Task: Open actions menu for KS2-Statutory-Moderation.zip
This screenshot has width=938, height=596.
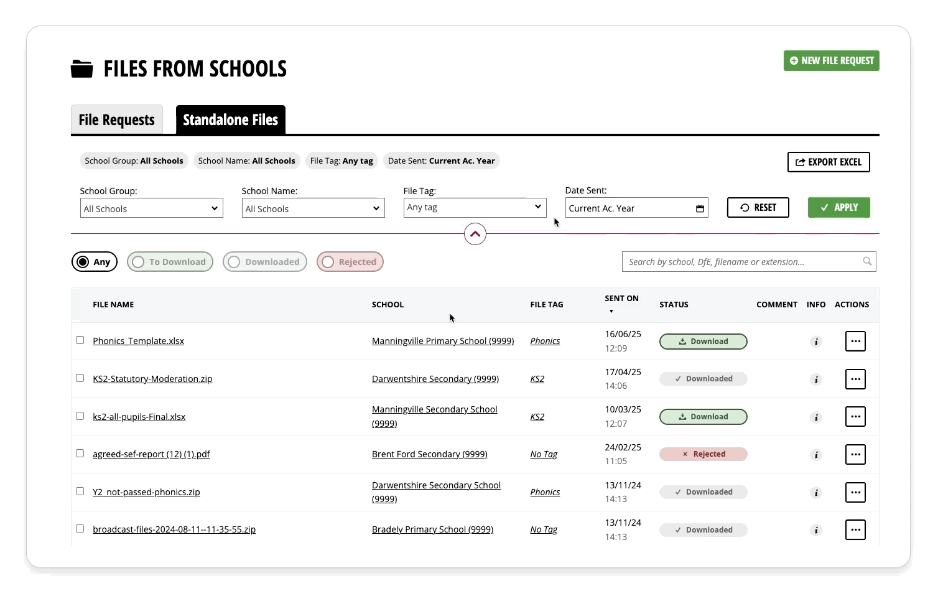Action: click(x=855, y=379)
